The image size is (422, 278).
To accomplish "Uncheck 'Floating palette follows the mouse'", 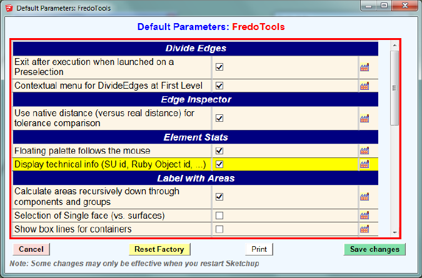I will [x=219, y=151].
